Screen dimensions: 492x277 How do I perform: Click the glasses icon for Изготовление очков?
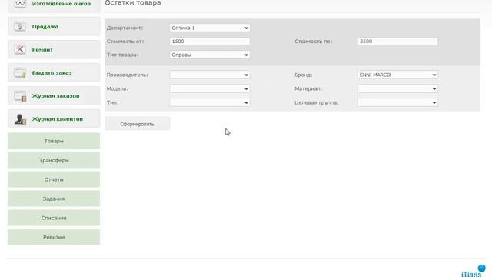click(20, 3)
